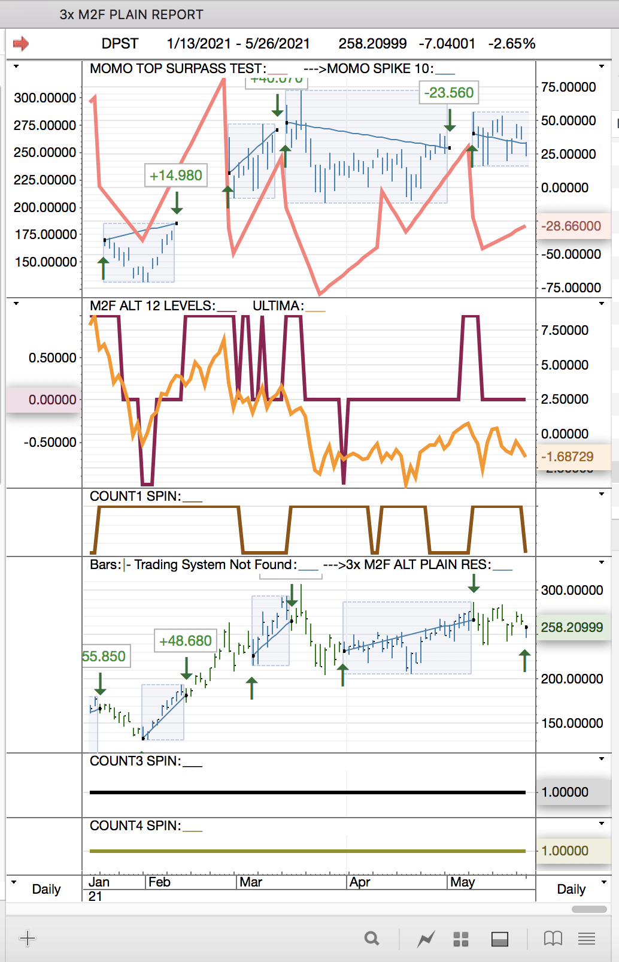Click the -23.560 trade loss label
This screenshot has height=962, width=619.
pyautogui.click(x=449, y=93)
